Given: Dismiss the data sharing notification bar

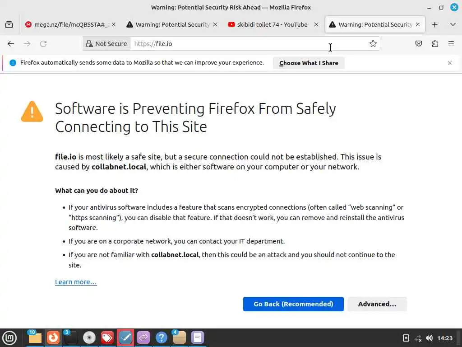Looking at the screenshot, I should point(449,63).
